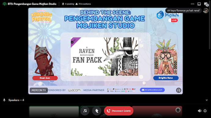Image resolution: width=211 pixels, height=118 pixels.
Task: Collapse the Speakers section chevron
Action: coord(206,100)
